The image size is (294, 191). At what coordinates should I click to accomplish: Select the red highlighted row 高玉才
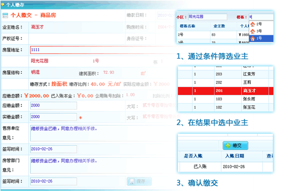(x=225, y=90)
